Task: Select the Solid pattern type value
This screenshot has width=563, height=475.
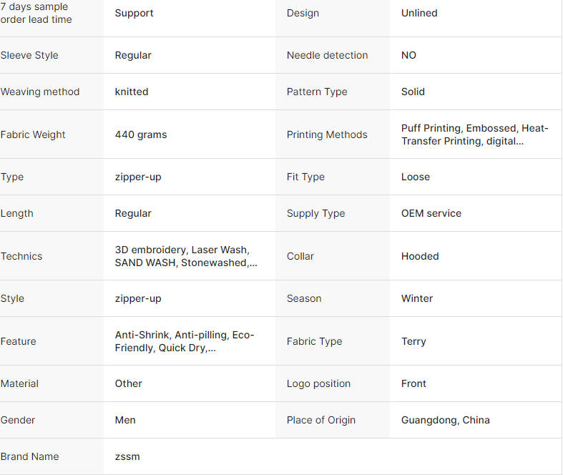Action: [413, 92]
